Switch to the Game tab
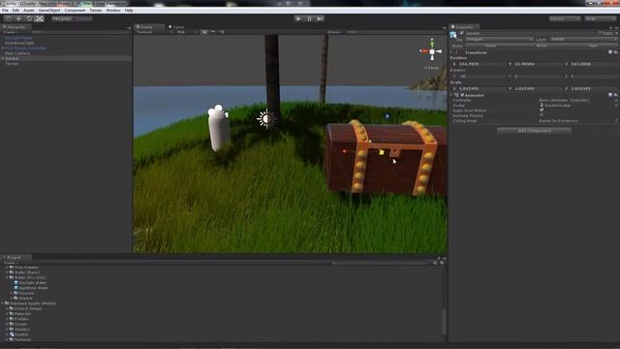This screenshot has height=349, width=620. click(176, 27)
